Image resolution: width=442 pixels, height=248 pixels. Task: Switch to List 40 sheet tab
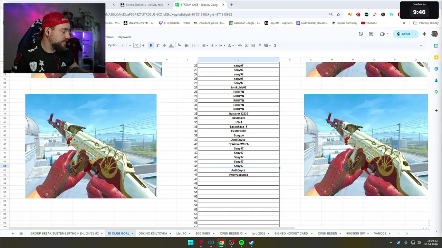pos(181,234)
